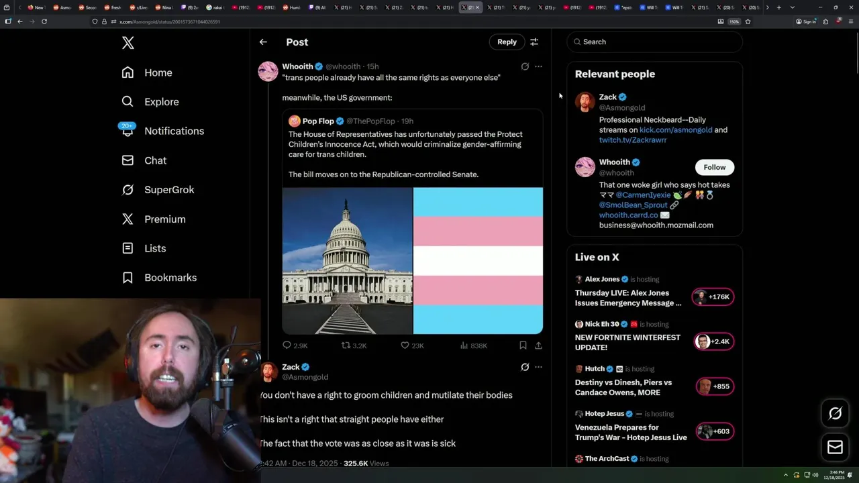Open @CarmenIyexie mention in Whooith's bio

click(x=643, y=195)
